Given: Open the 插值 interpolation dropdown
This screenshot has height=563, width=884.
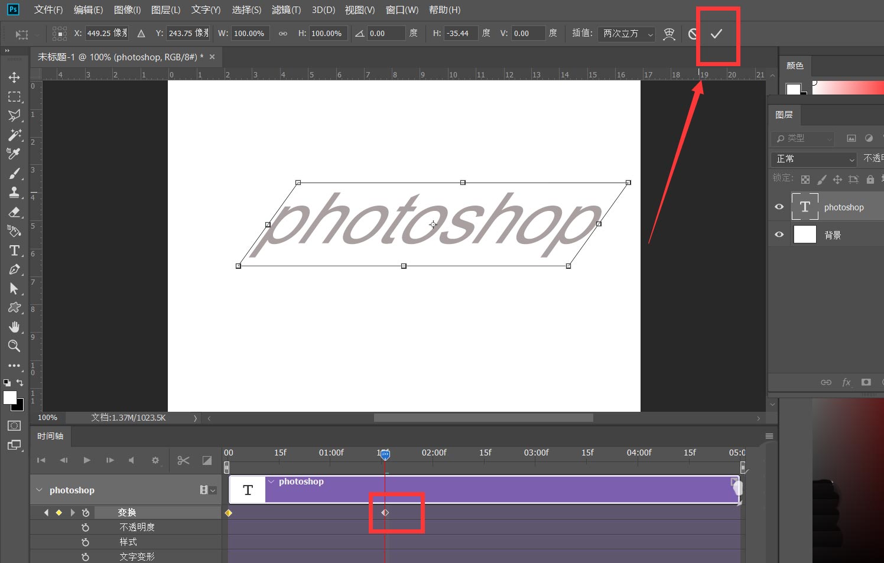Looking at the screenshot, I should 626,34.
